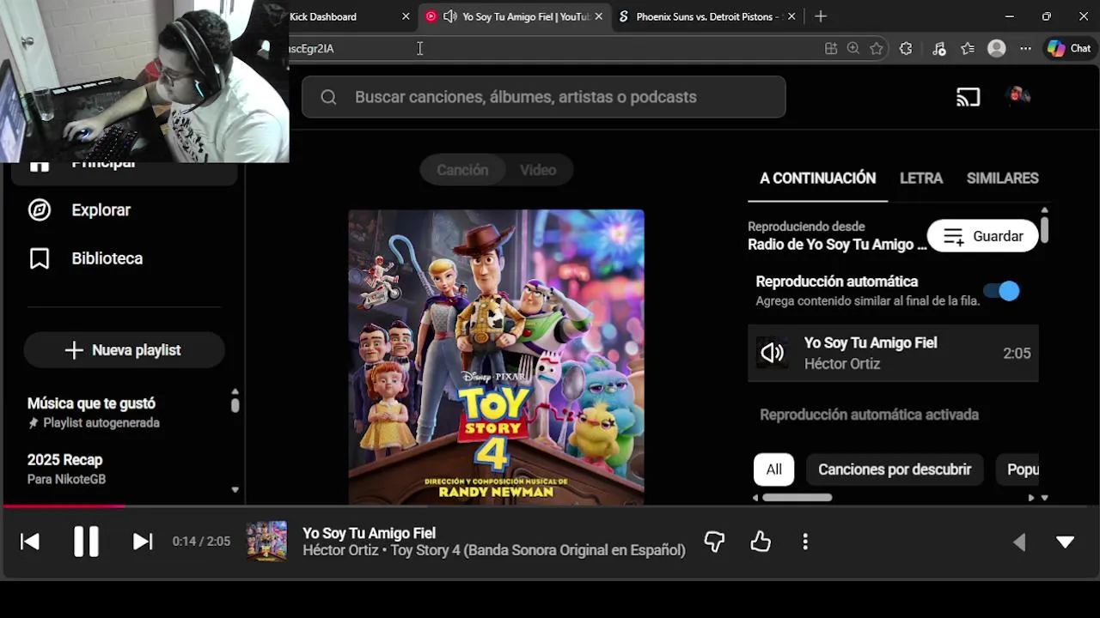This screenshot has width=1100, height=618.
Task: Add this page to favorites star
Action: pyautogui.click(x=877, y=49)
